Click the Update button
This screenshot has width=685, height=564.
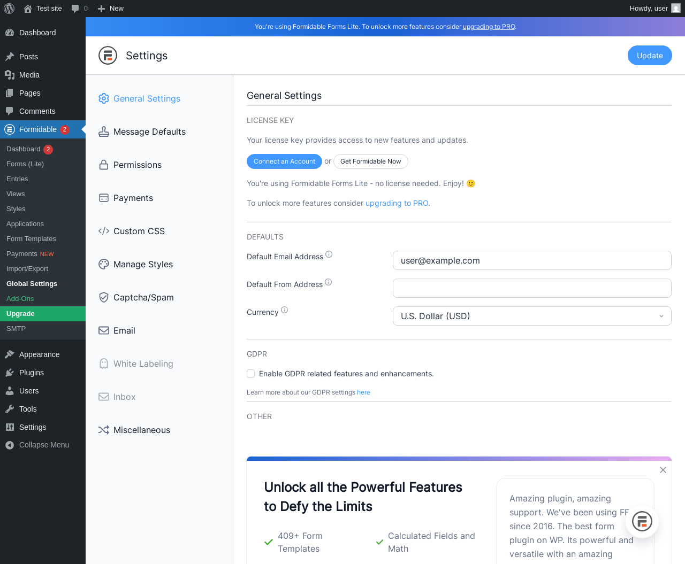click(650, 56)
